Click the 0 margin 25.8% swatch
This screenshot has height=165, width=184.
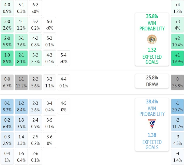[177, 82]
